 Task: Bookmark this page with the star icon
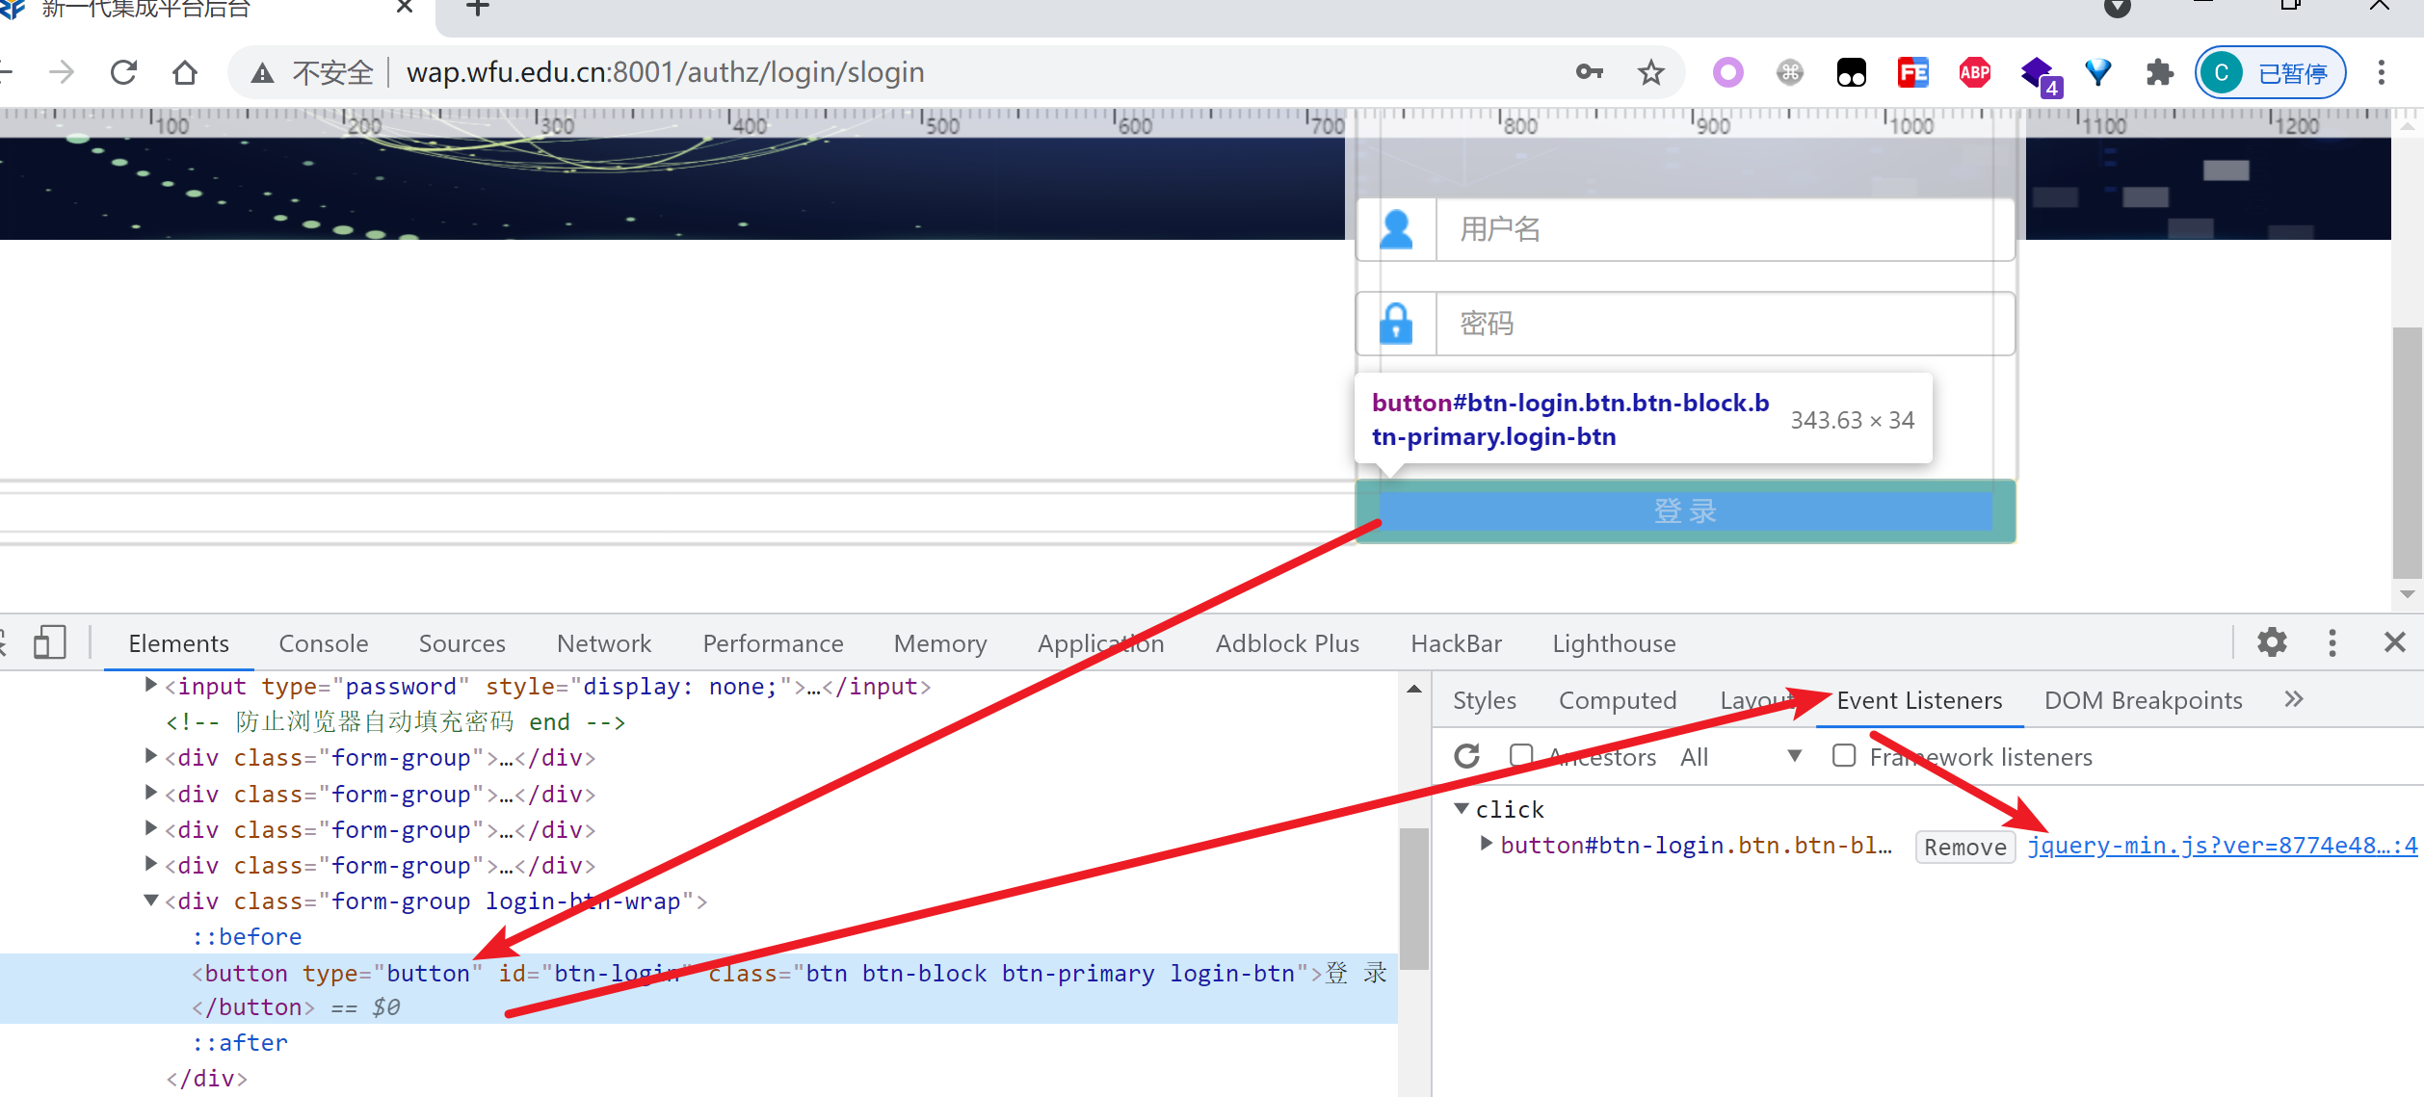[x=1650, y=72]
